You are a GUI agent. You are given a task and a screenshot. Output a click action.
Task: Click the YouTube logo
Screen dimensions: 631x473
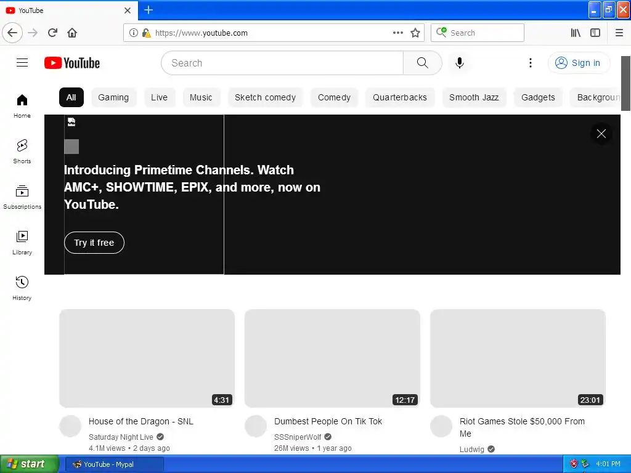point(72,63)
